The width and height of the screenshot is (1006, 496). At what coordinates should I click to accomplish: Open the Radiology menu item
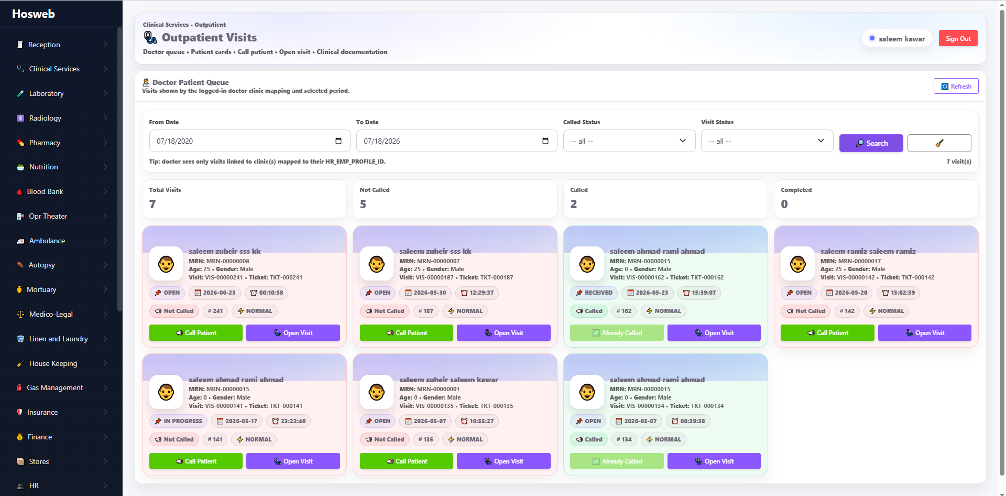click(61, 118)
